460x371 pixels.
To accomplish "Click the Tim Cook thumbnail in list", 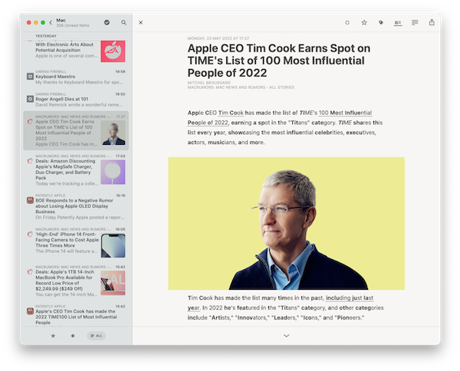I will tap(113, 133).
